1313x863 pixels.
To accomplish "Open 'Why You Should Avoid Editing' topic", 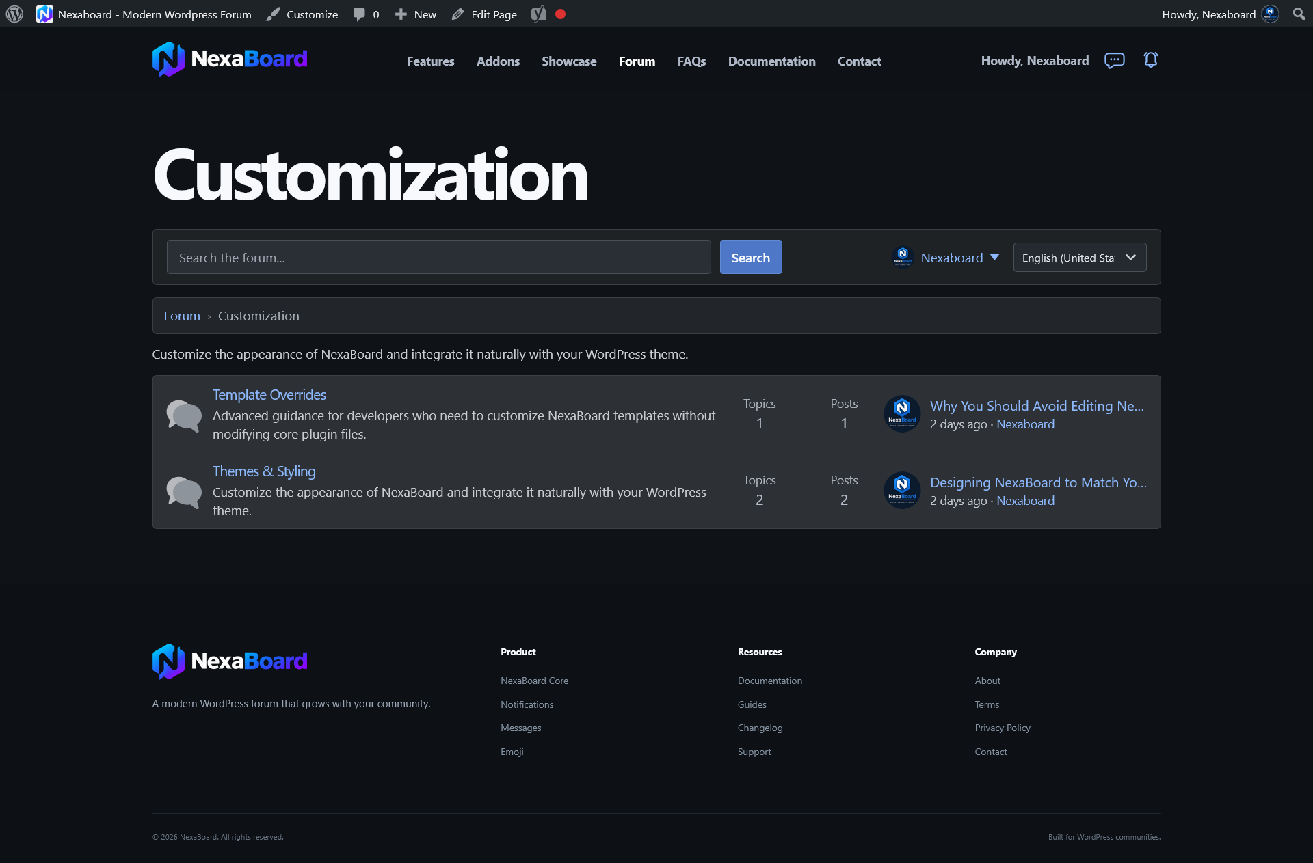I will [1037, 406].
